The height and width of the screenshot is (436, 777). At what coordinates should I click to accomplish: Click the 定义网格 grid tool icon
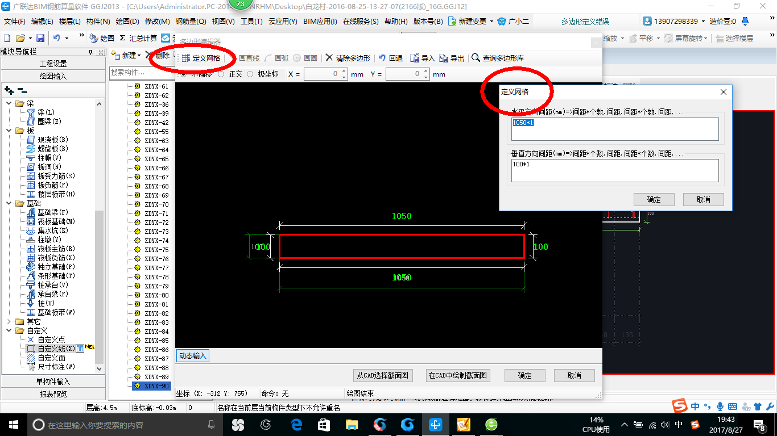tap(186, 58)
